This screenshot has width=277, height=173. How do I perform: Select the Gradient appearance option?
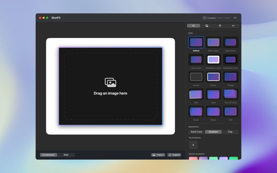[213, 132]
